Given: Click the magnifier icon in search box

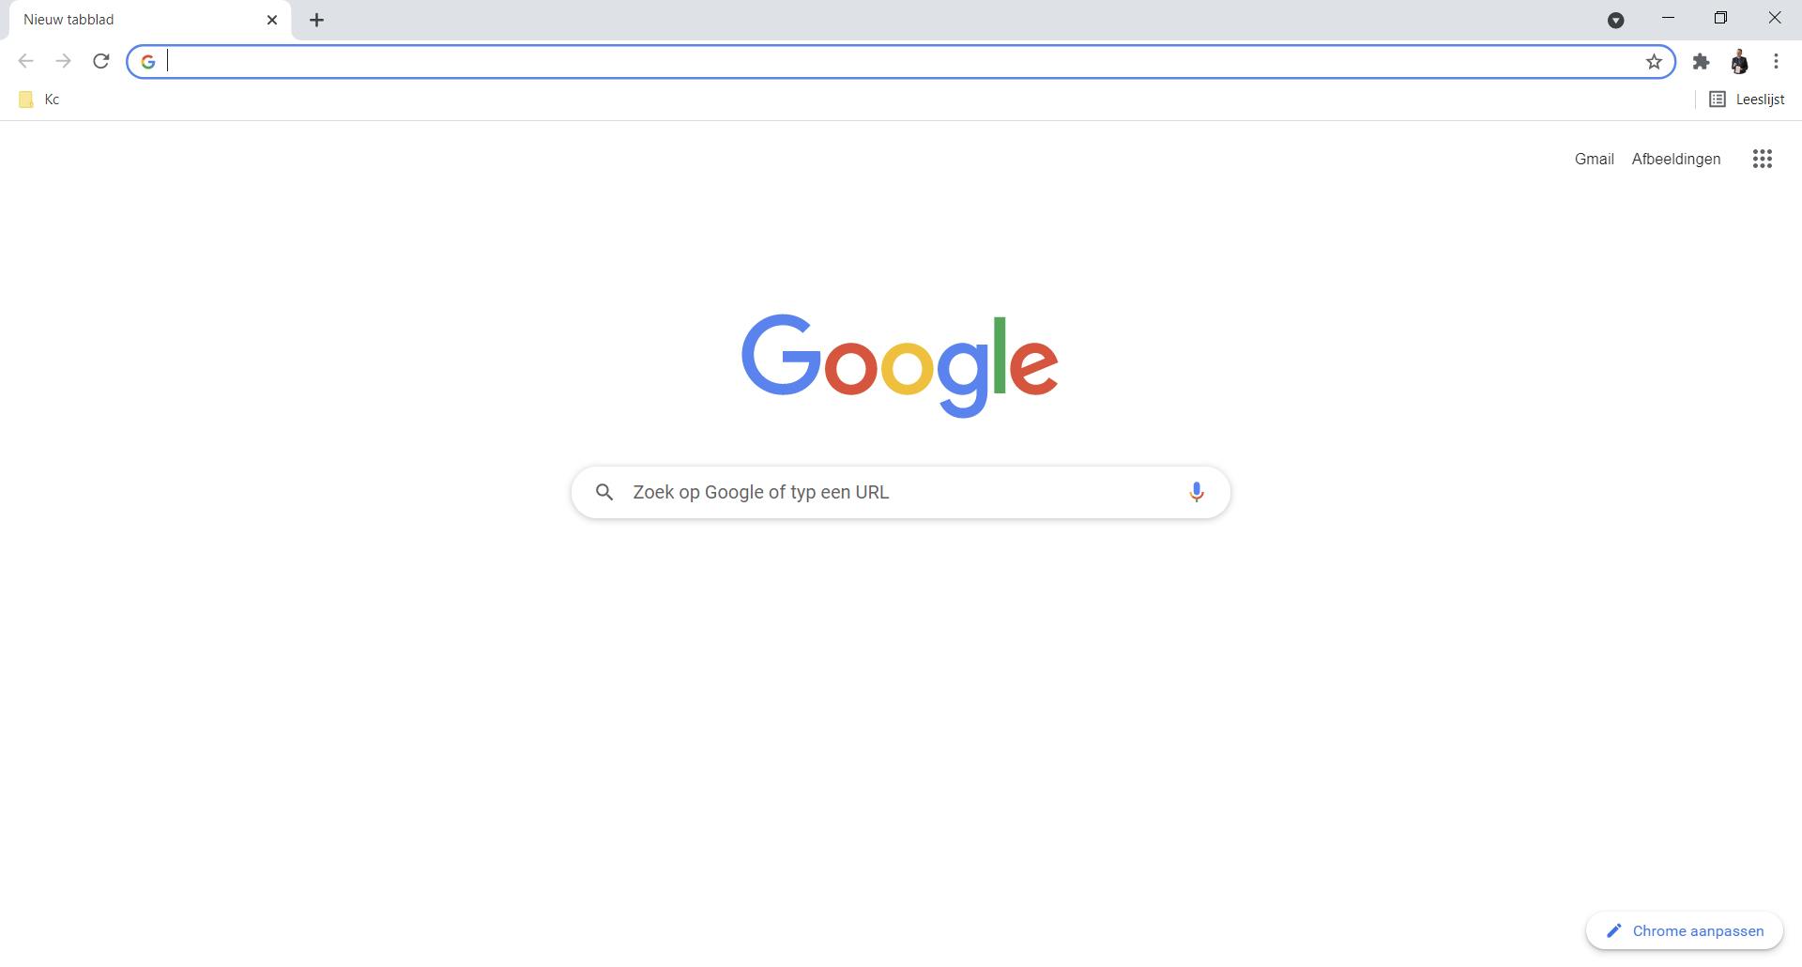Looking at the screenshot, I should point(604,492).
